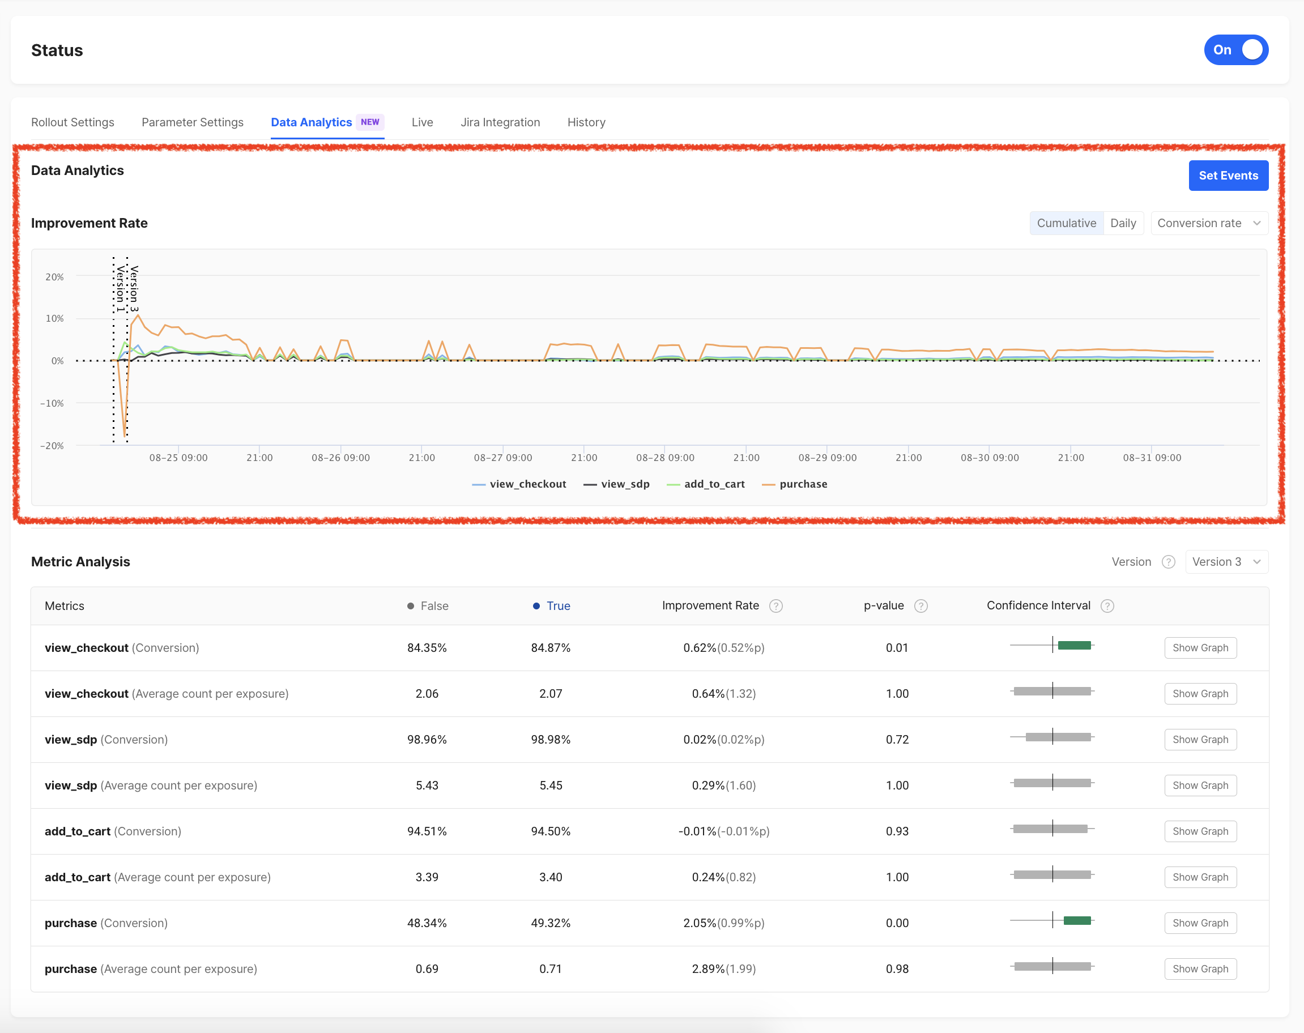Image resolution: width=1304 pixels, height=1033 pixels.
Task: Click Improvement Rate column help icon
Action: [775, 606]
